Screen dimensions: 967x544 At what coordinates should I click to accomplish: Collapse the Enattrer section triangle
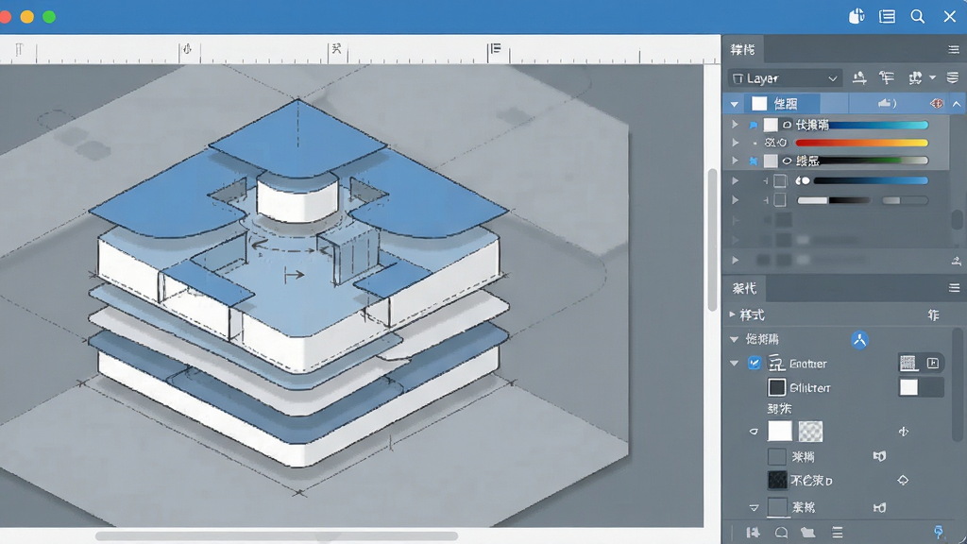(735, 364)
